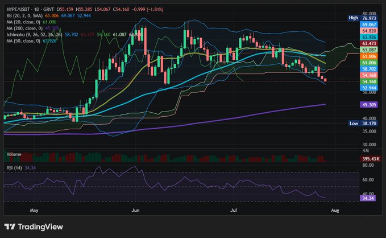Select the MA (200, close, 0) legend
The image size is (386, 238).
point(24,28)
